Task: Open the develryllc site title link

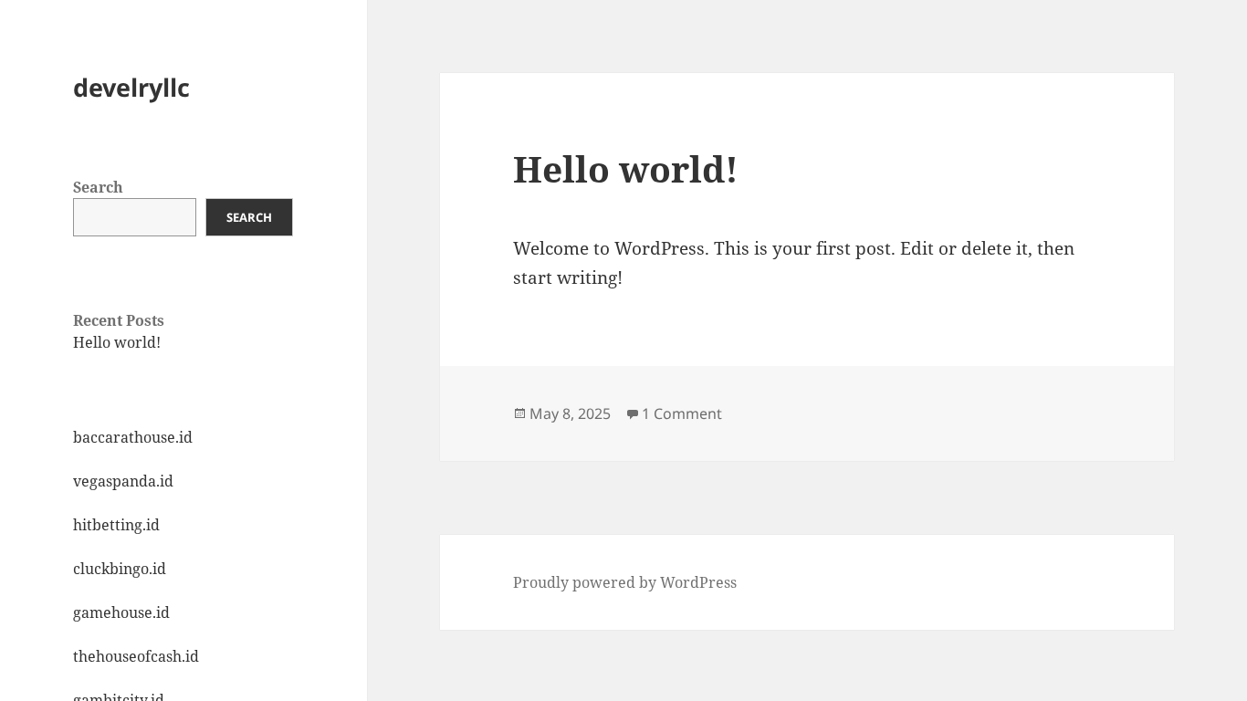Action: (x=131, y=88)
